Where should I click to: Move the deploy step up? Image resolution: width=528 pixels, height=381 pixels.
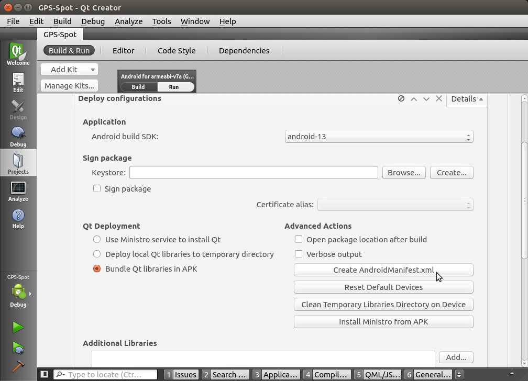click(x=414, y=99)
